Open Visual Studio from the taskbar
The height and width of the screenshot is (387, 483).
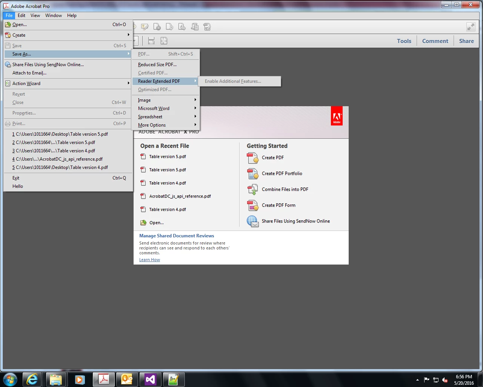pyautogui.click(x=150, y=379)
